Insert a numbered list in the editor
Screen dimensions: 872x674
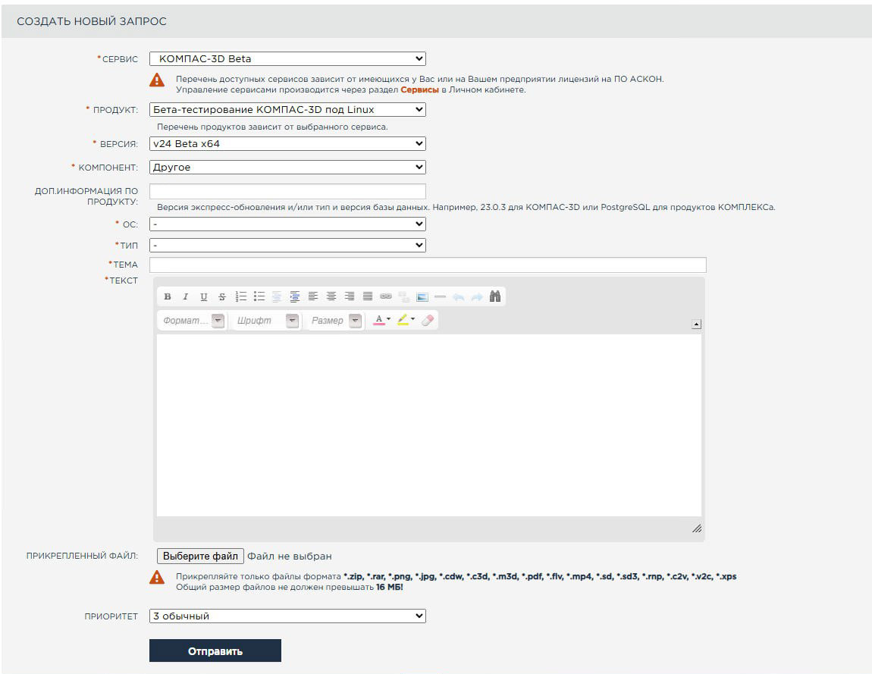tap(242, 296)
